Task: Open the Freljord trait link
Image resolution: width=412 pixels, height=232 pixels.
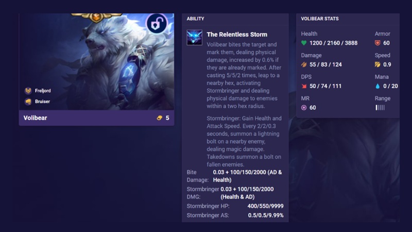Action: [43, 91]
